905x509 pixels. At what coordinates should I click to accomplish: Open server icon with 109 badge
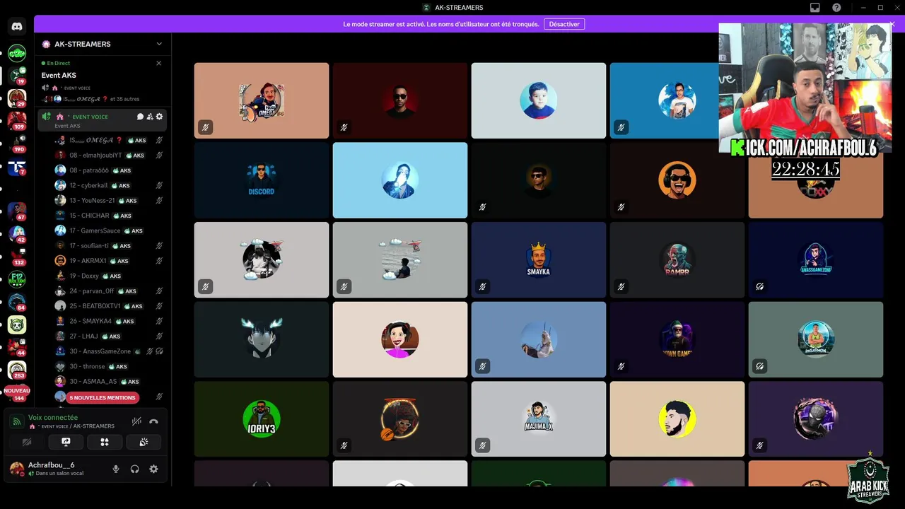17,119
